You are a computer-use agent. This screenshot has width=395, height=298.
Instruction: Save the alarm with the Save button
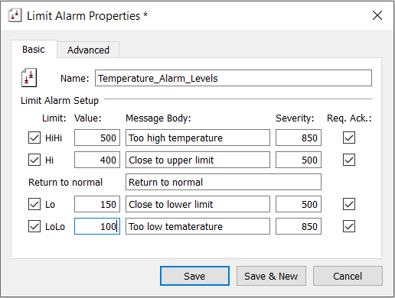(x=194, y=276)
